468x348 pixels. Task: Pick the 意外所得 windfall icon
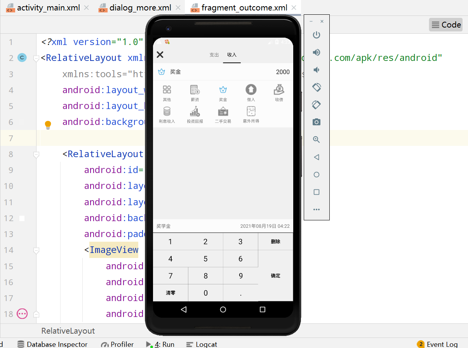pyautogui.click(x=251, y=111)
